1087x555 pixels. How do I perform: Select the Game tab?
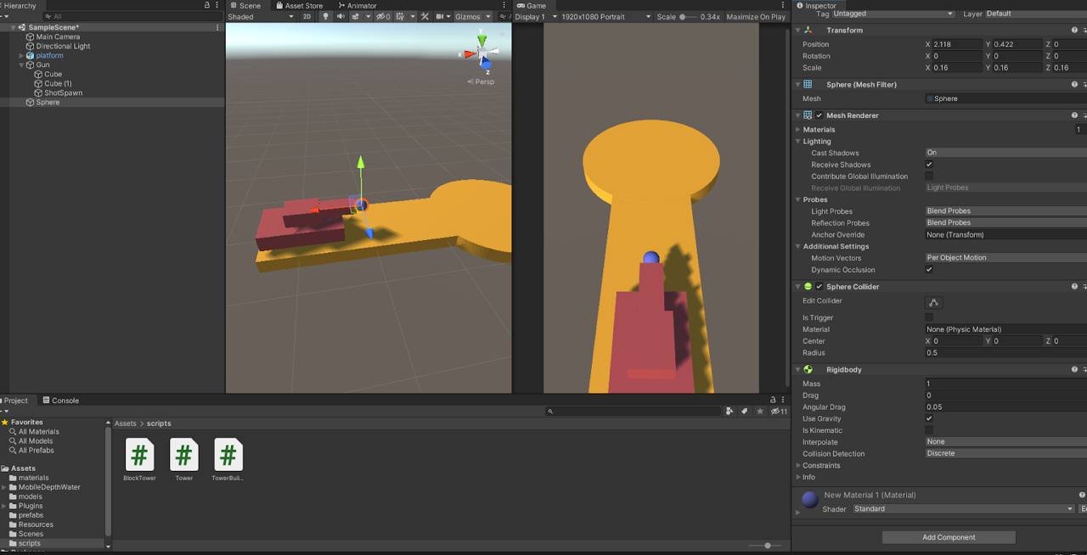tap(531, 5)
